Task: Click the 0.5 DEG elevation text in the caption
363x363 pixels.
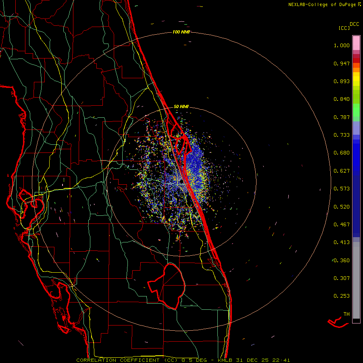Action: point(195,360)
